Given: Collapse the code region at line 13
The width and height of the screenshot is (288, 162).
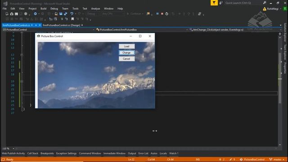Looking at the screenshot, I should (x=22, y=55).
